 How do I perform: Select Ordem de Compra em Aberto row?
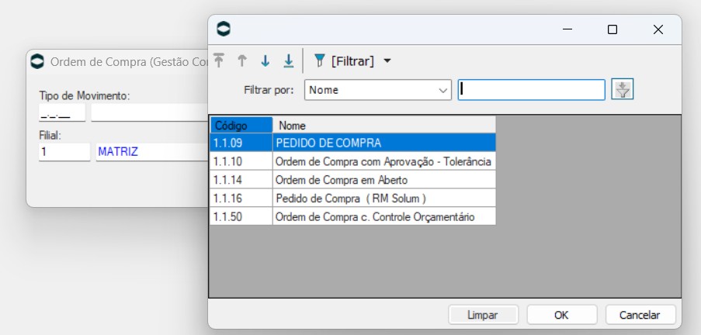384,180
